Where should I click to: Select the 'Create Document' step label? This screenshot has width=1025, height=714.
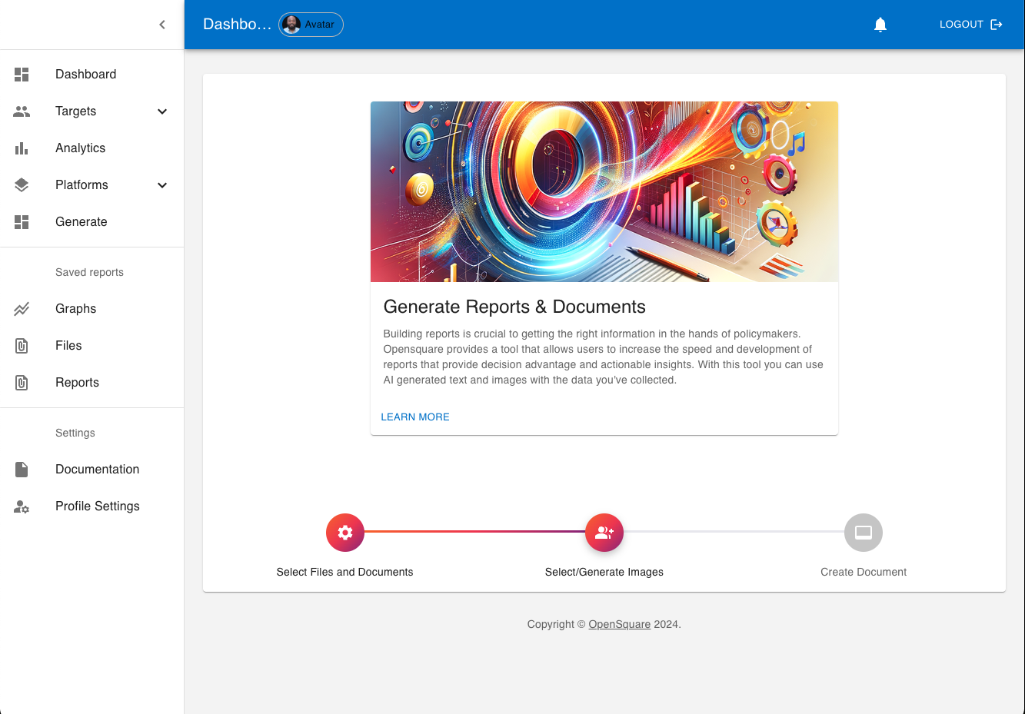pos(864,572)
